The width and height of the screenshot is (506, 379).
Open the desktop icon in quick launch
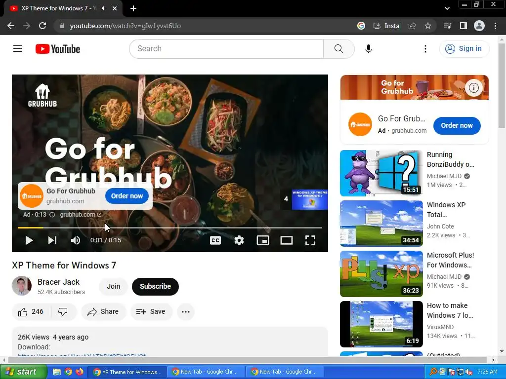coord(57,372)
